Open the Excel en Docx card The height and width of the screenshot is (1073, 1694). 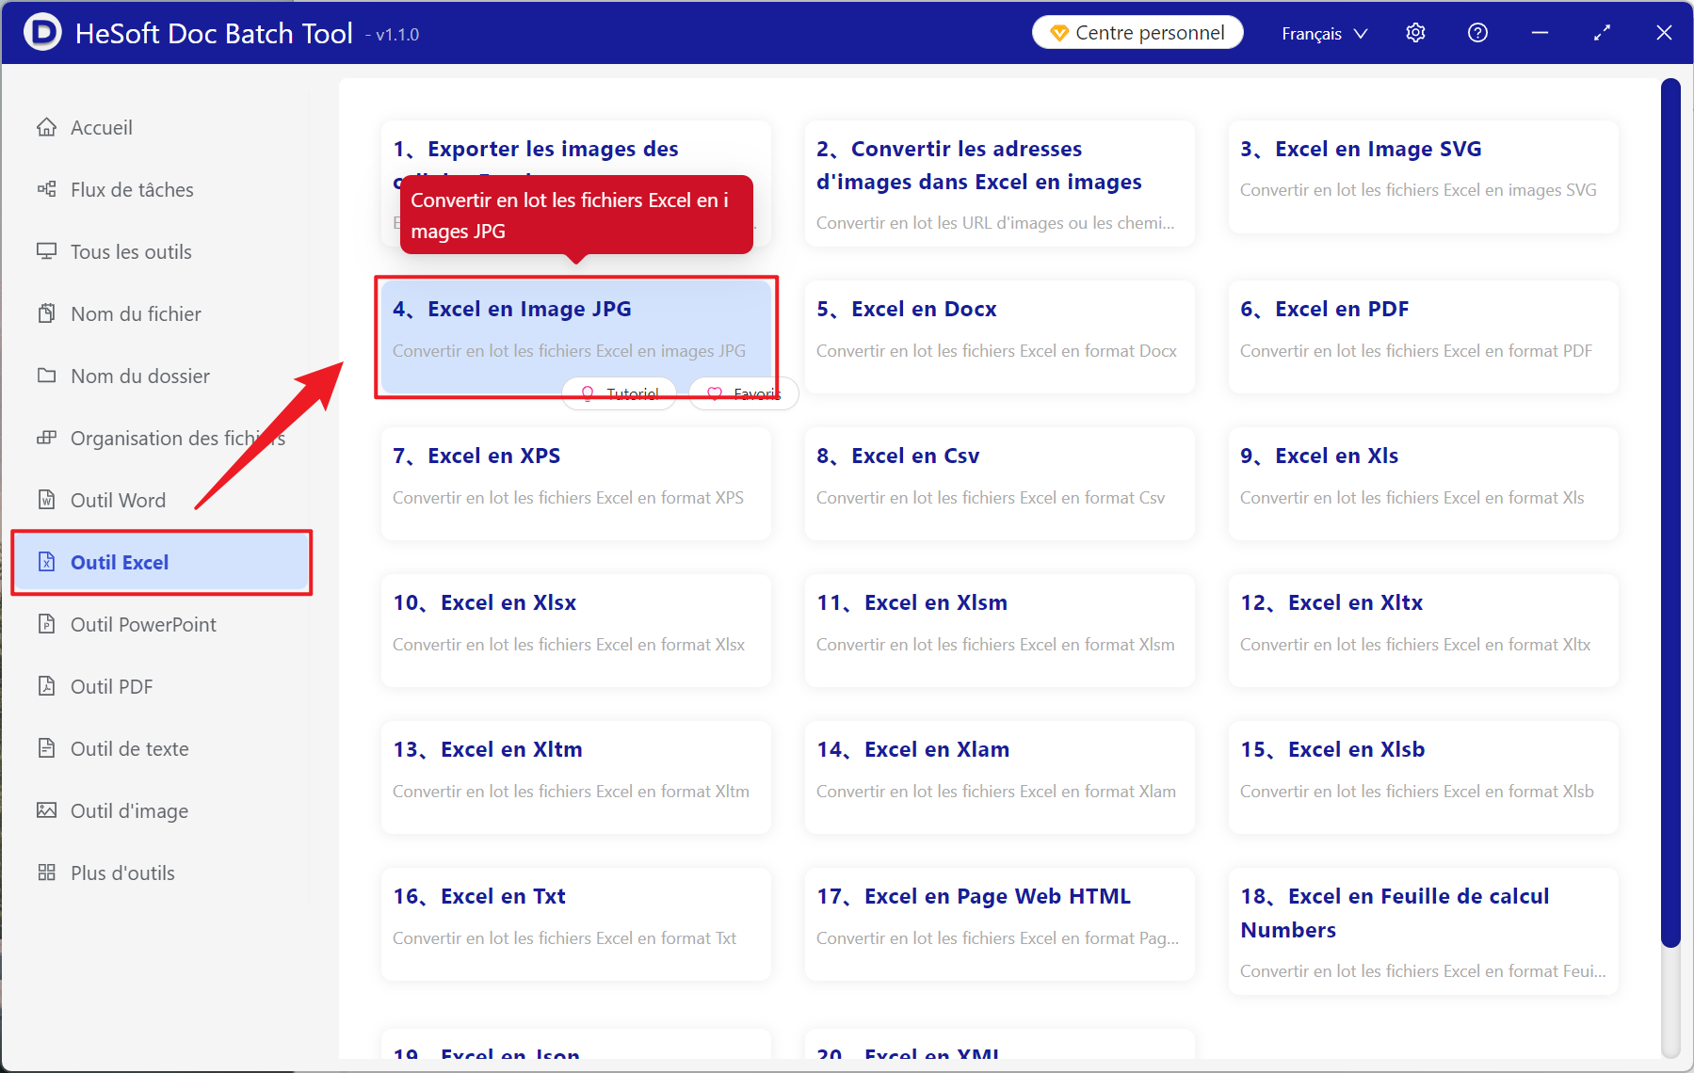click(x=999, y=337)
